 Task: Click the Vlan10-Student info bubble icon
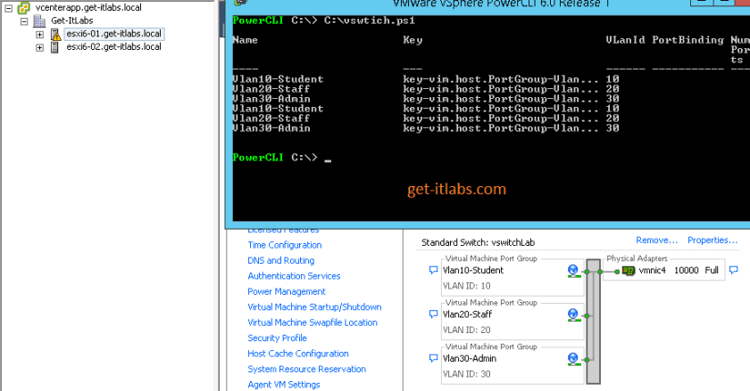(433, 270)
